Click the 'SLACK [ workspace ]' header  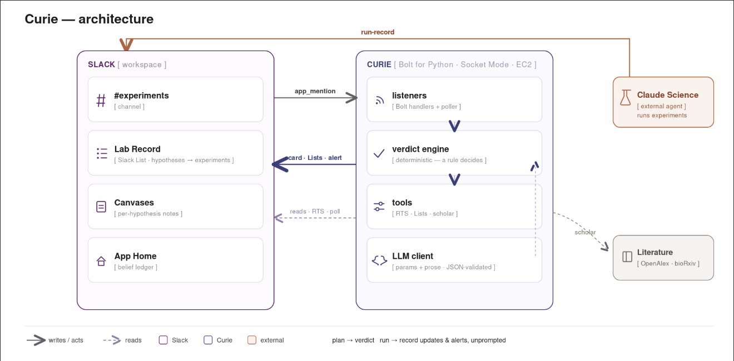pos(127,64)
